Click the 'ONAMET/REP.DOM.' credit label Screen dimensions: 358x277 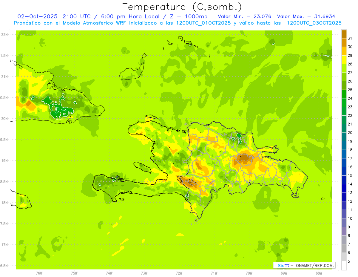click(314, 265)
